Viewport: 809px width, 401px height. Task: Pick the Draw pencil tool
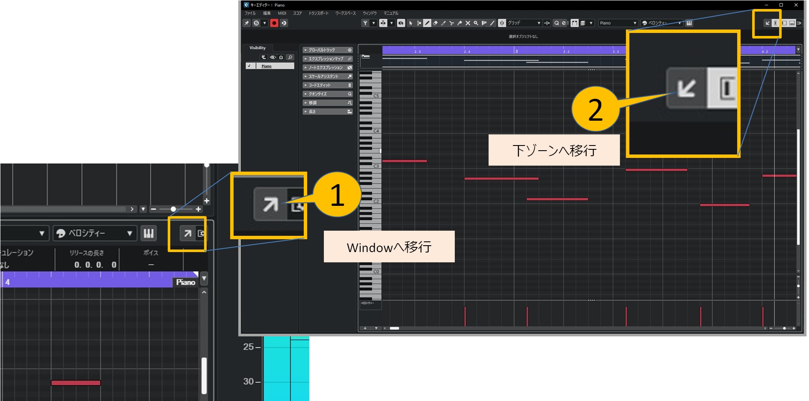click(427, 23)
